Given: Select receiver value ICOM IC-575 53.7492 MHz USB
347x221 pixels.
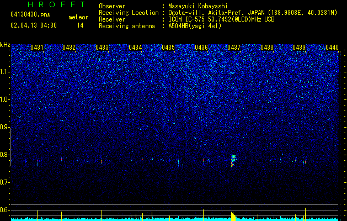Looking at the screenshot, I should [x=221, y=19].
